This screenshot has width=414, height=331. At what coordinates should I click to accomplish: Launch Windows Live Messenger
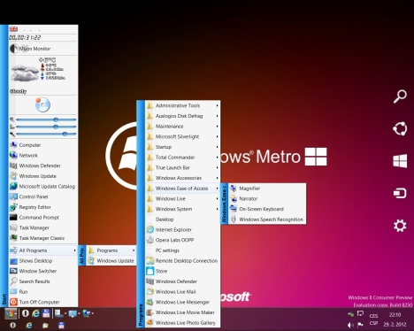coord(182,302)
